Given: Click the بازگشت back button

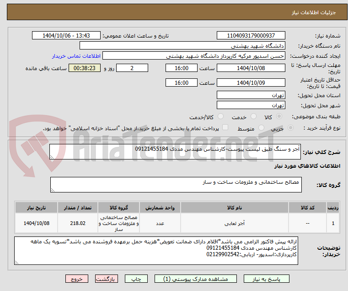Looking at the screenshot, I should coord(107,279).
